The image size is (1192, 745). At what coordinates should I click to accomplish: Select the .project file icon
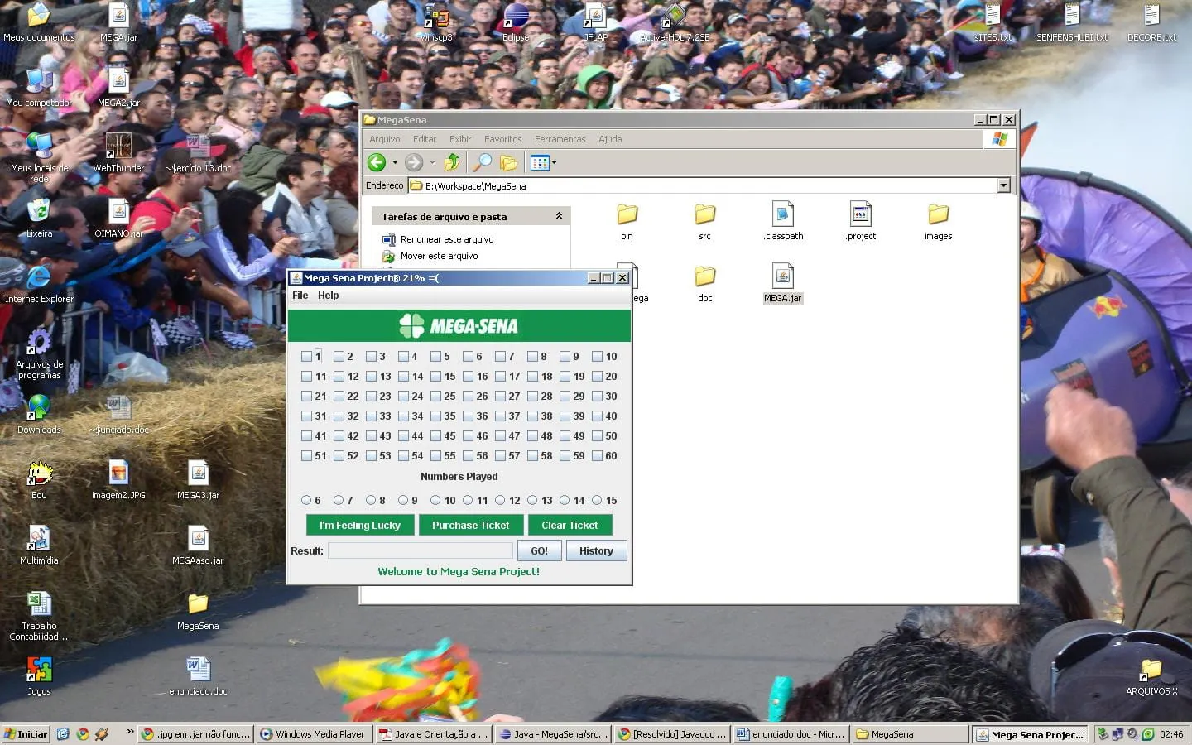click(x=861, y=221)
